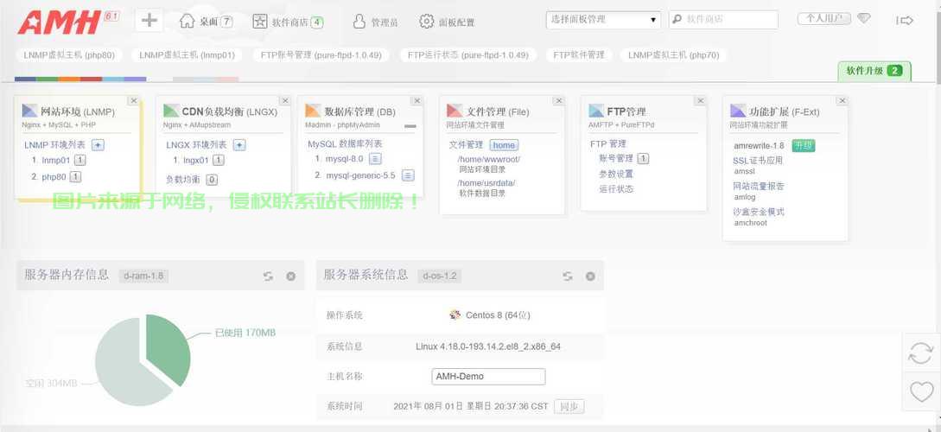Click the 同步 time sync button
Image resolution: width=941 pixels, height=432 pixels.
(569, 406)
